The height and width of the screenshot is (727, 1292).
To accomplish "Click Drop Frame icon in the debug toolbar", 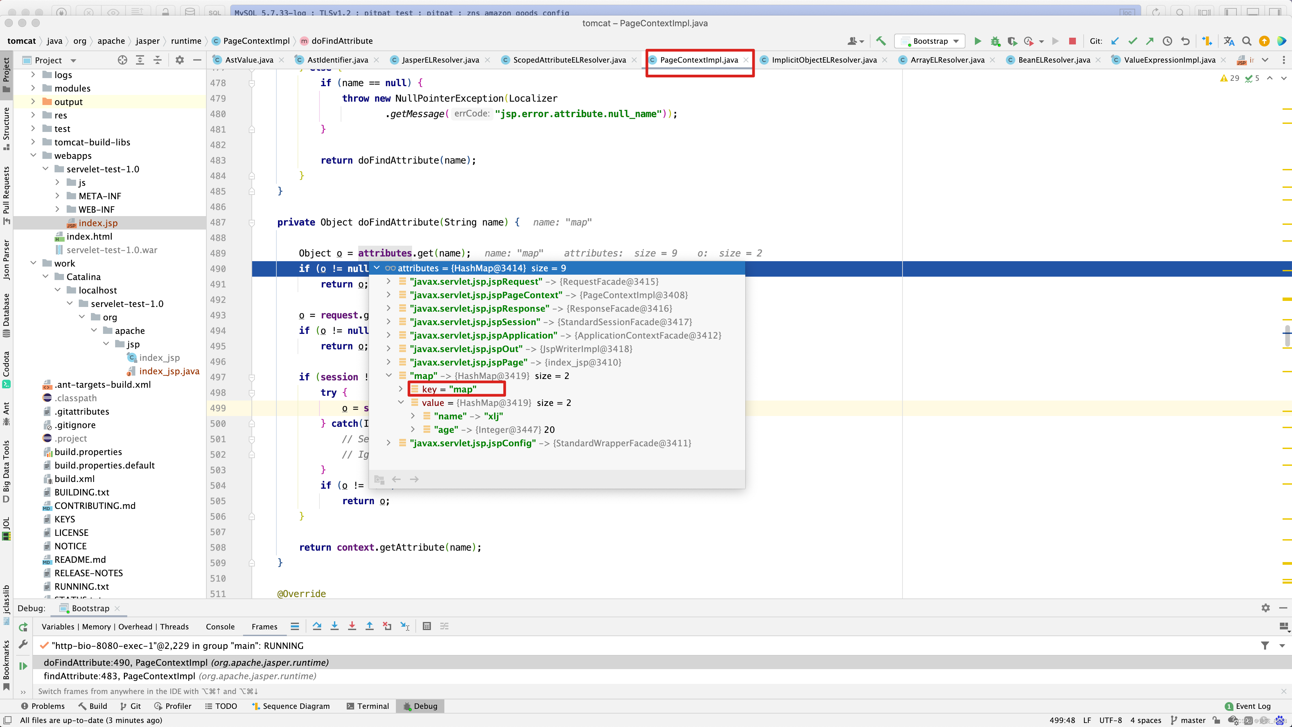I will coord(387,626).
